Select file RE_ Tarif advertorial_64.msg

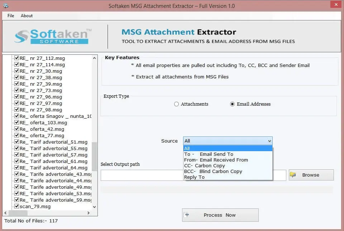click(x=53, y=168)
